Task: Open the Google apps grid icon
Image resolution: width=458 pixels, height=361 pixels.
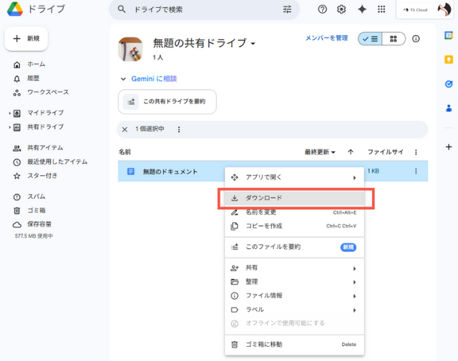Action: pyautogui.click(x=381, y=9)
